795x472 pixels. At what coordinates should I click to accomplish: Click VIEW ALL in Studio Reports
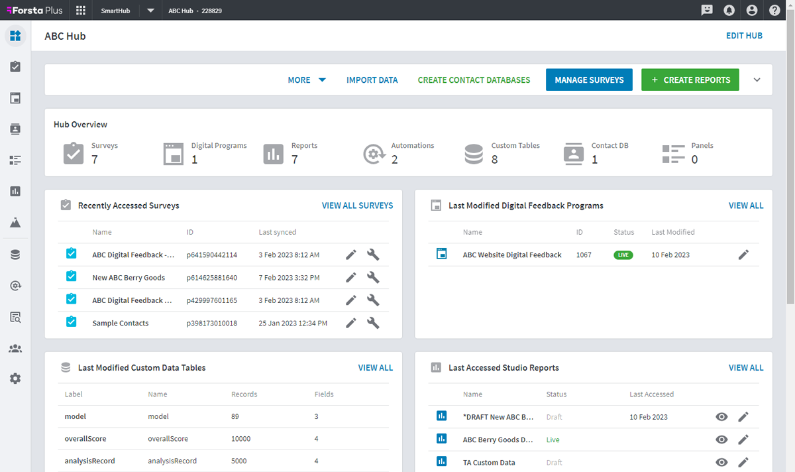tap(746, 367)
